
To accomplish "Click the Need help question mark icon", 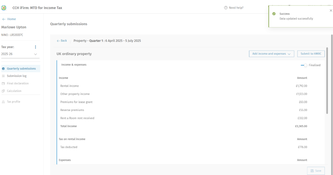I will point(226,8).
